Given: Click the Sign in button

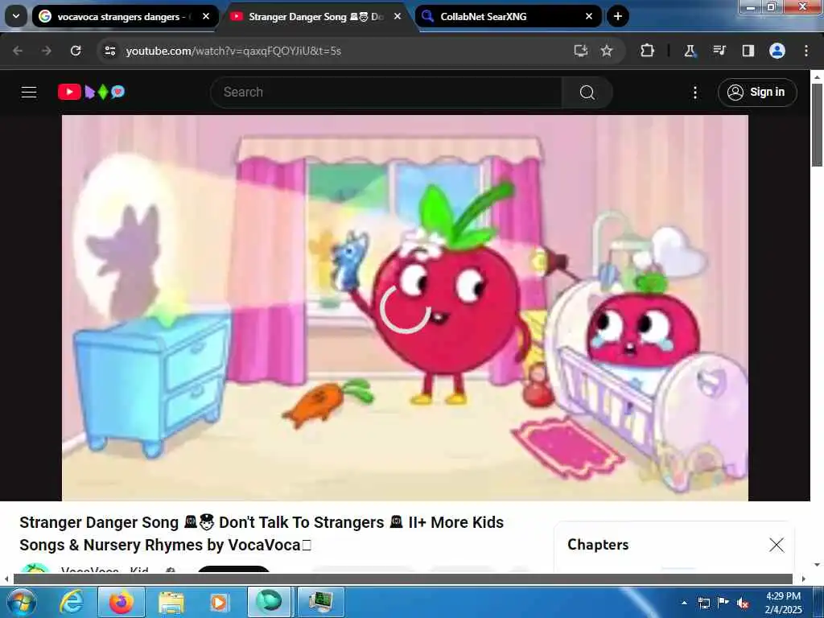Looking at the screenshot, I should [x=757, y=92].
